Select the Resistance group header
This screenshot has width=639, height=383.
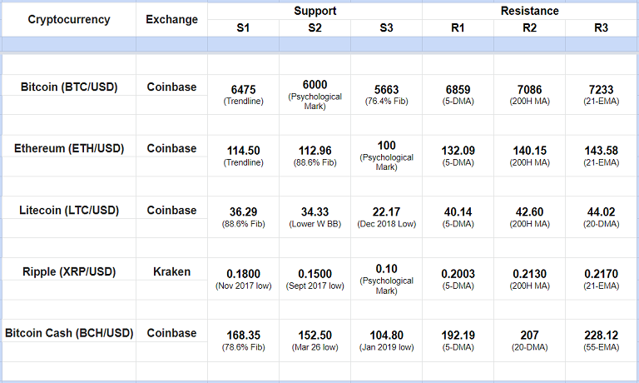click(x=530, y=11)
